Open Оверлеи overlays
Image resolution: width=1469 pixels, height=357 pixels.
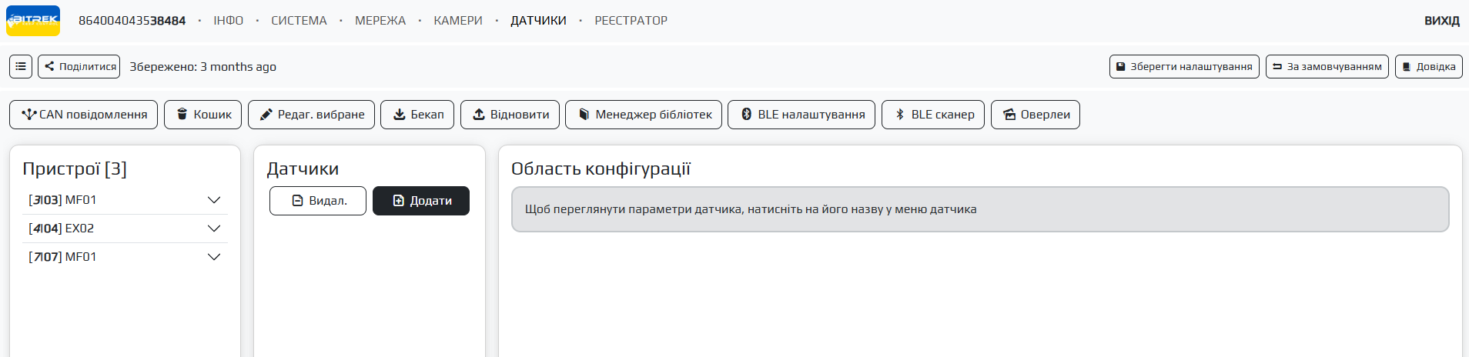[x=1036, y=115]
